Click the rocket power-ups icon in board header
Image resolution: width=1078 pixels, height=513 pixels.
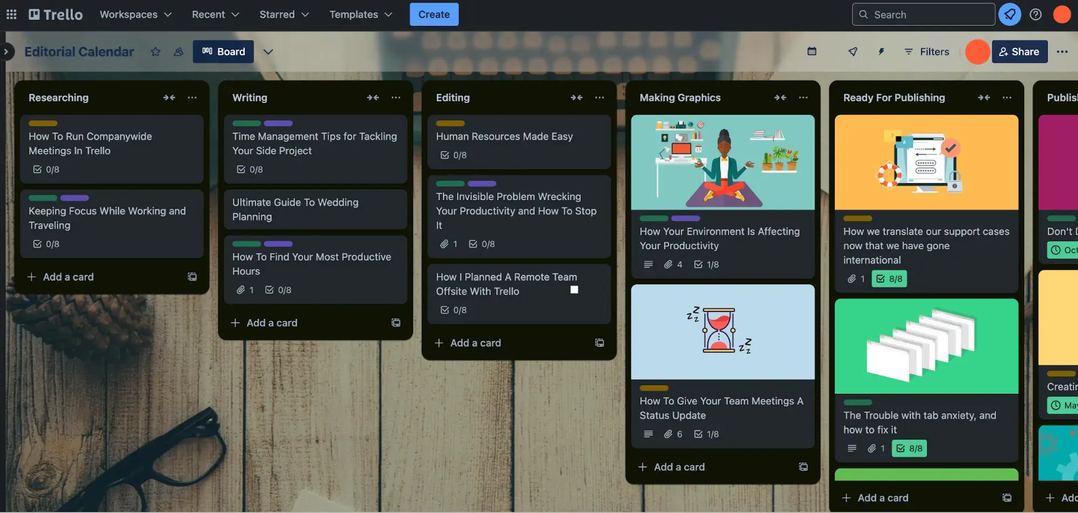pos(853,52)
